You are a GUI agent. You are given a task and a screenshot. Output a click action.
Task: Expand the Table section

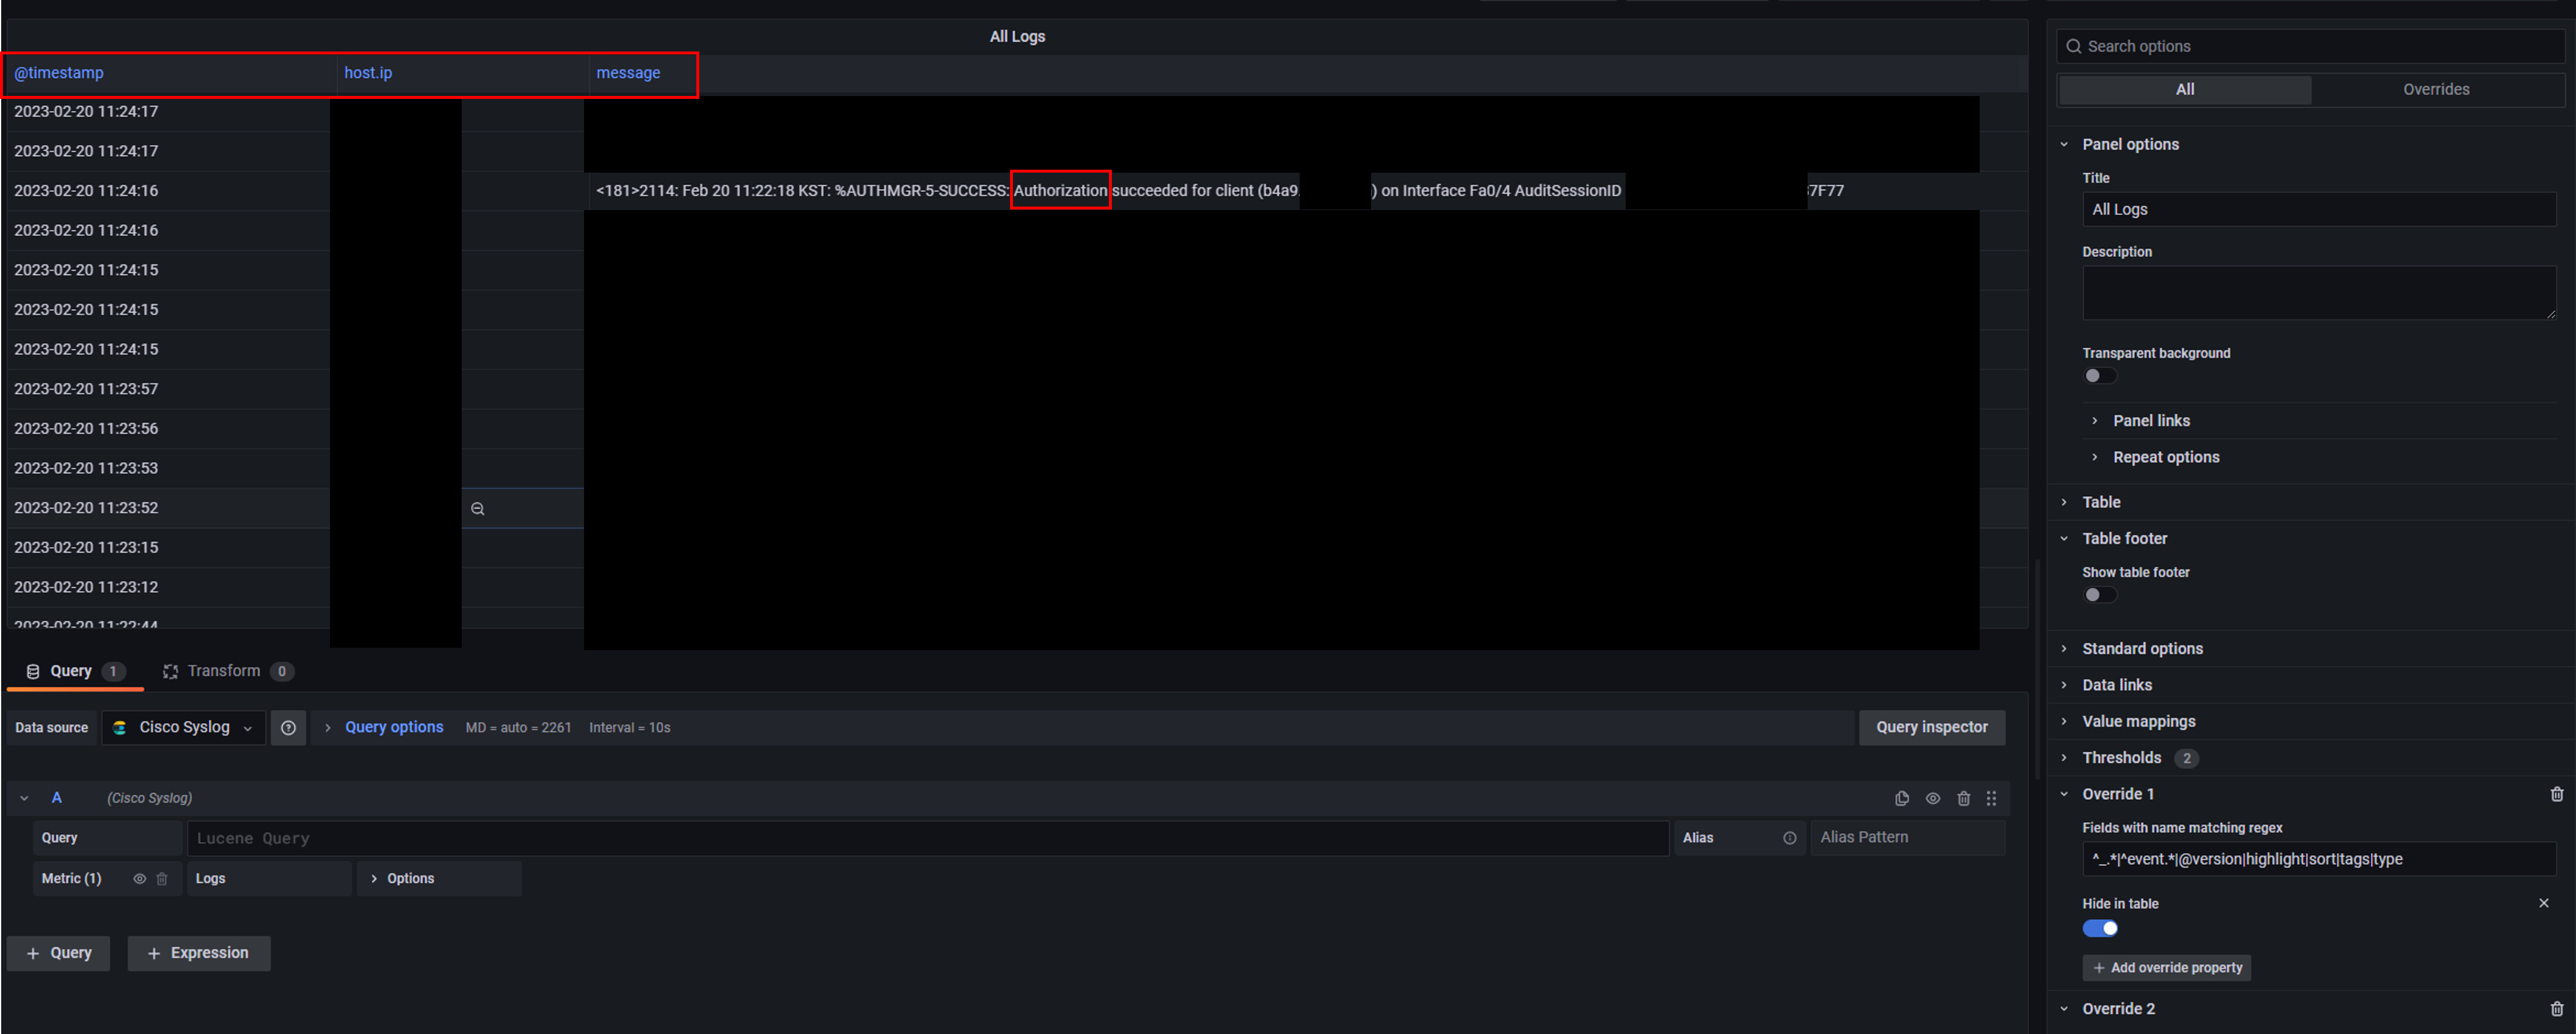point(2101,502)
